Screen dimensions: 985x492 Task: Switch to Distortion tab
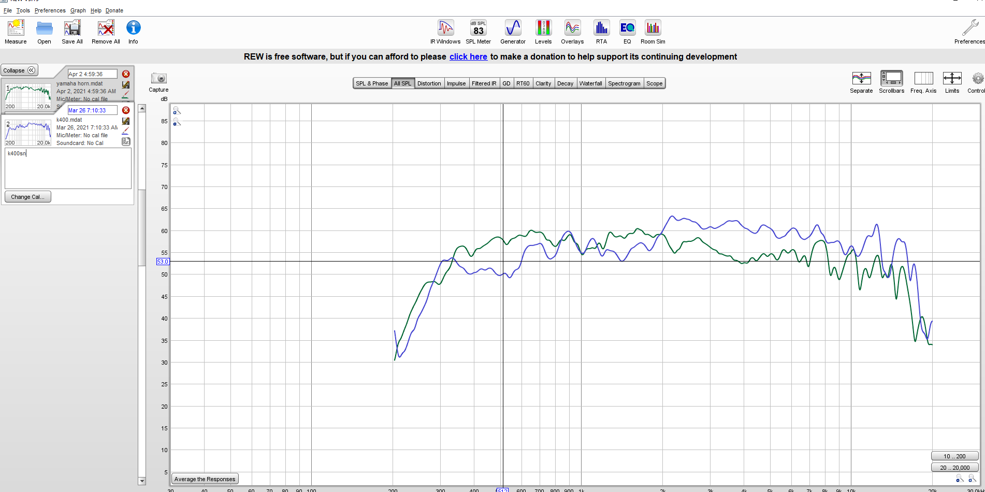[x=429, y=83]
